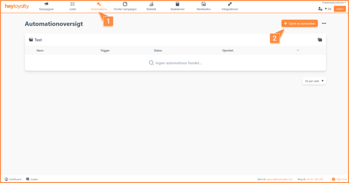349x183 pixels.
Task: Click the chevron in table header
Action: point(298,50)
